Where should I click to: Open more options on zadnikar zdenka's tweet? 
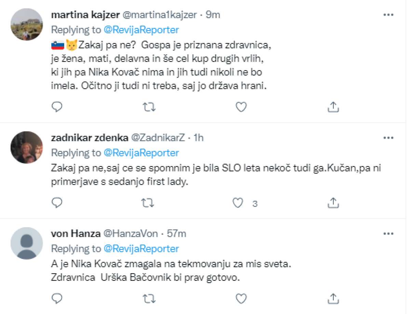pyautogui.click(x=388, y=138)
